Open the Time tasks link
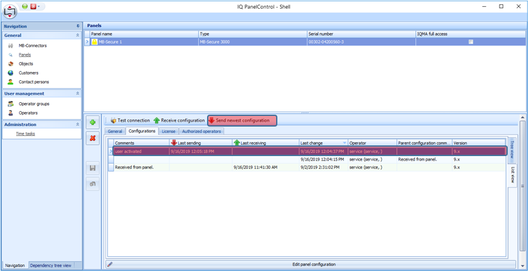Viewport: 529px width, 272px height. point(26,134)
